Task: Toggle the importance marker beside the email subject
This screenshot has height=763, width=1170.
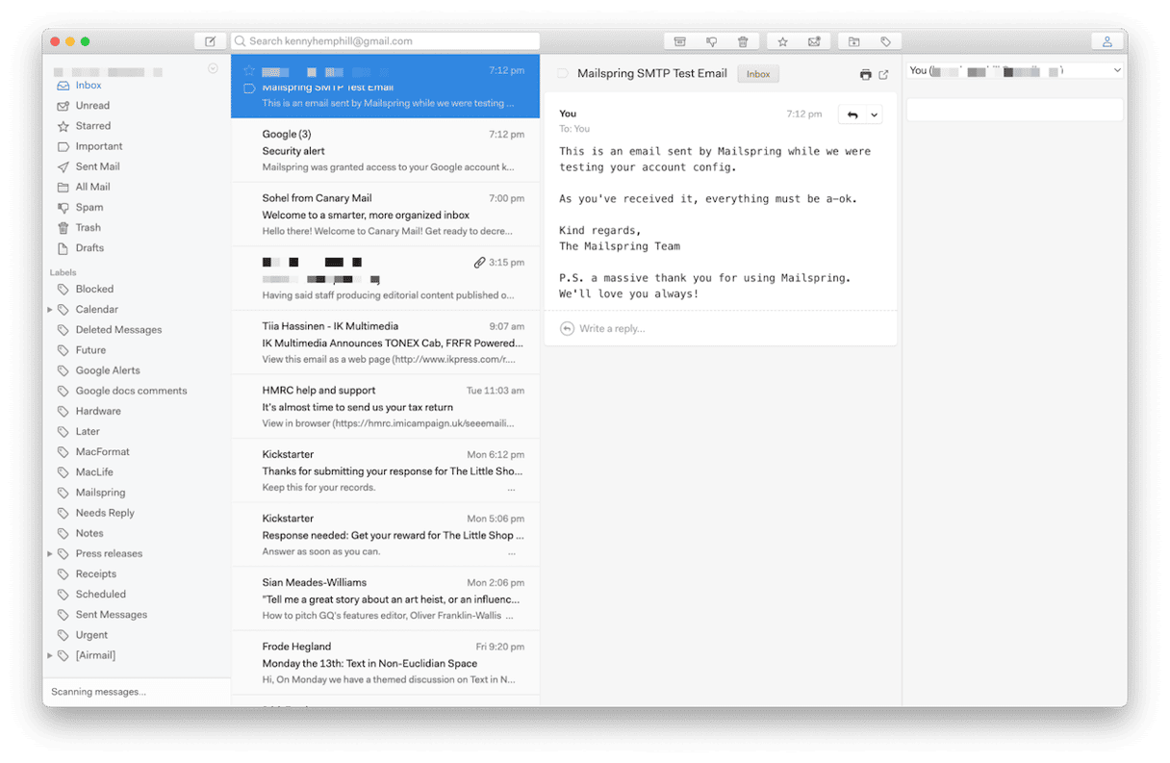Action: click(x=563, y=74)
